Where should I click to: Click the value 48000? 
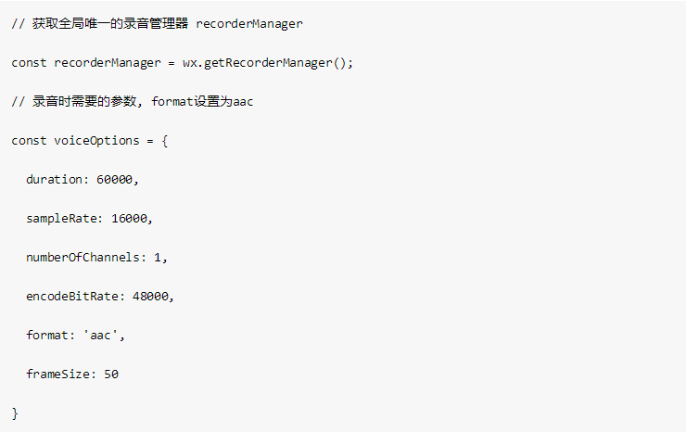point(150,297)
